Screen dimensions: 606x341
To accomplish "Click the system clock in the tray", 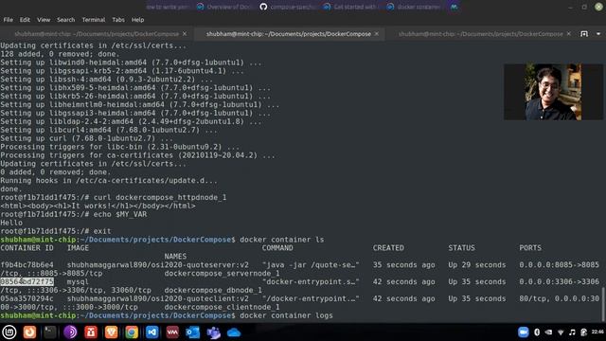I will [597, 332].
